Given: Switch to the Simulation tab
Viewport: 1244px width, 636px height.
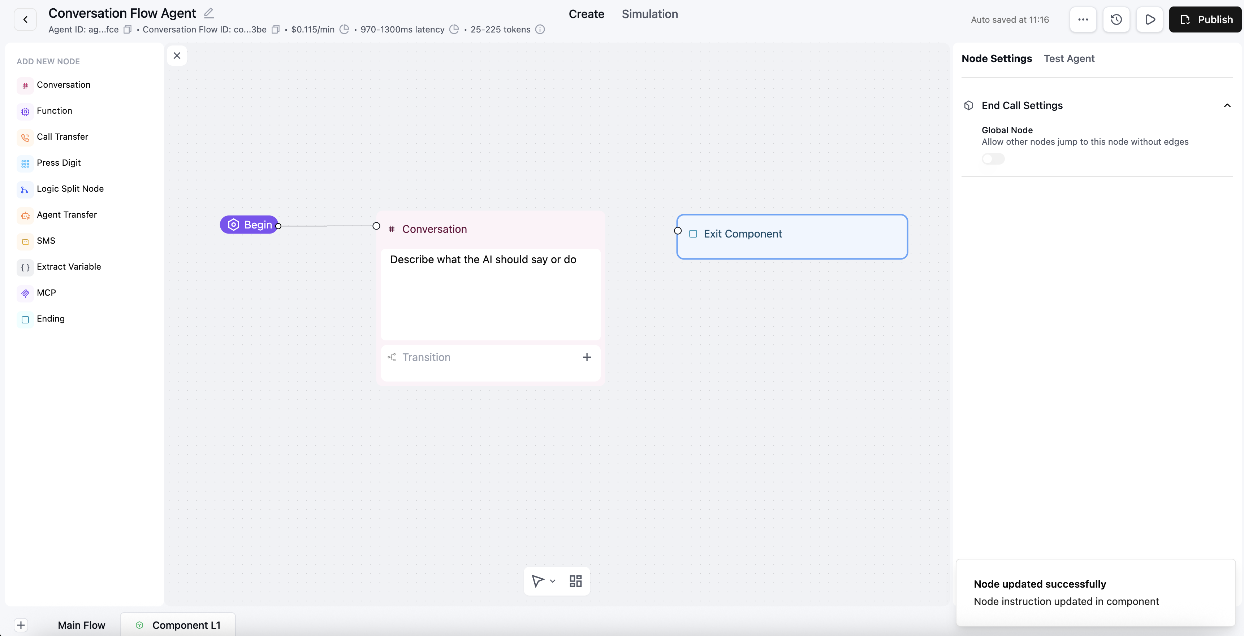Looking at the screenshot, I should pos(649,14).
